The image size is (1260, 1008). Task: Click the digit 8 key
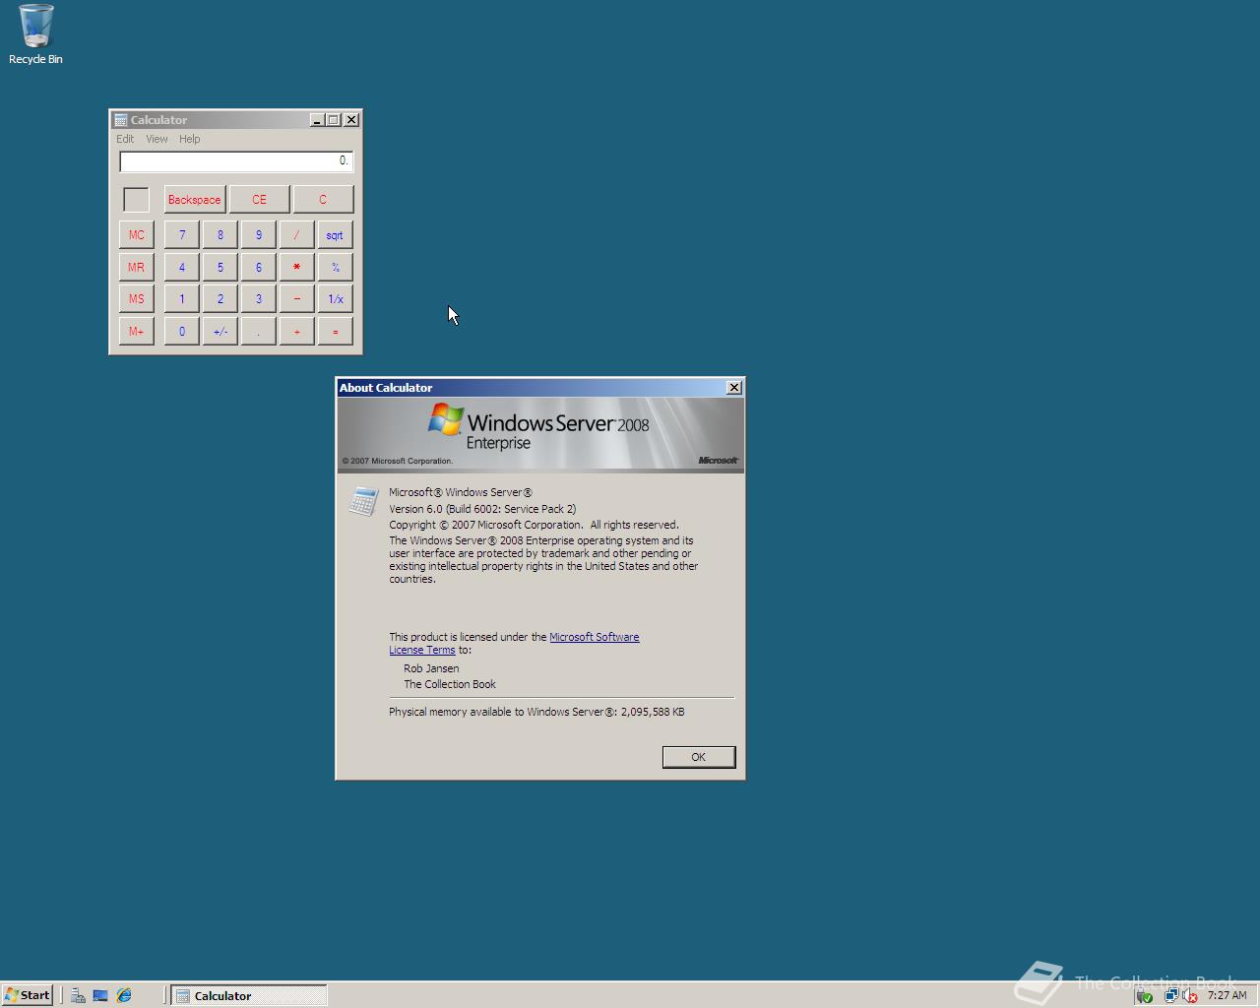coord(220,235)
